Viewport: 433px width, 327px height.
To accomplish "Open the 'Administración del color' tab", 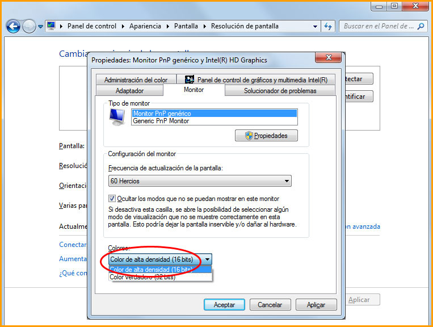I will [136, 79].
